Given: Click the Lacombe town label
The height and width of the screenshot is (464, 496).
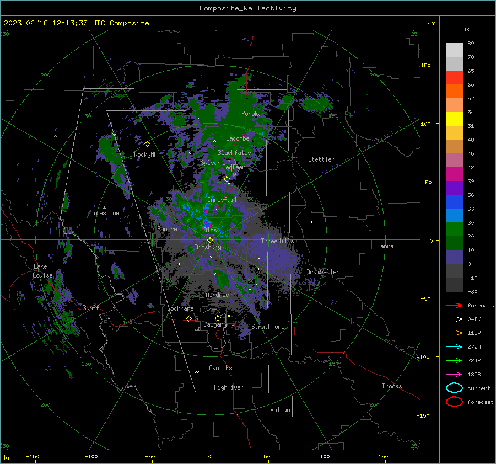Looking at the screenshot, I should [x=238, y=138].
